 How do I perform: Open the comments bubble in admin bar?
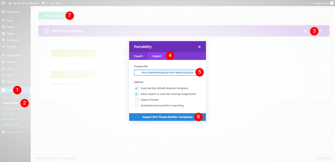pos(45,3)
